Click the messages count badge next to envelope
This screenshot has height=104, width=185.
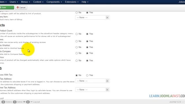tap(28, 102)
